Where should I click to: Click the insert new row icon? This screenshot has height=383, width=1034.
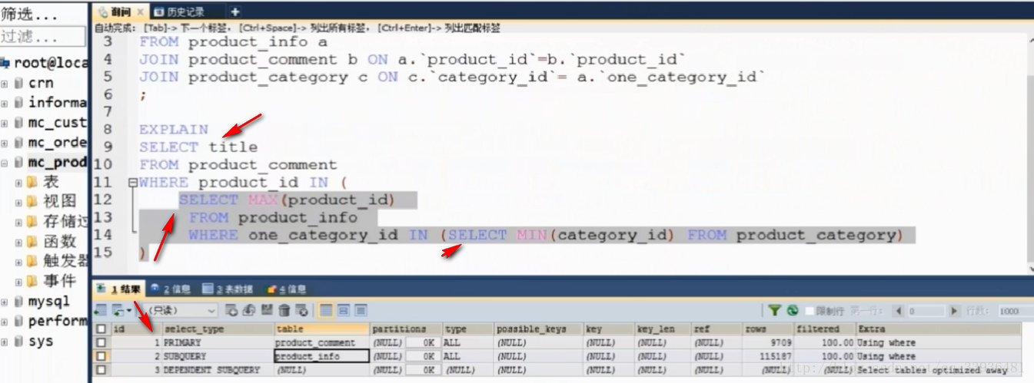click(231, 311)
